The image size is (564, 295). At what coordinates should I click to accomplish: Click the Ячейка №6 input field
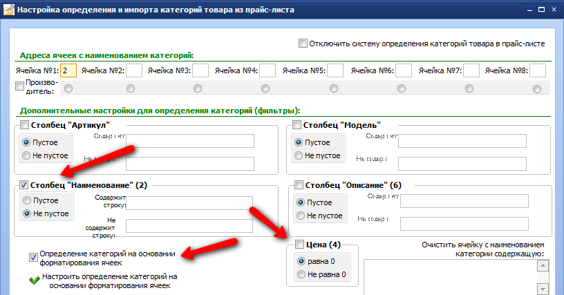point(404,70)
